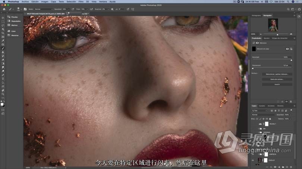Switch to the Historia tab
Viewport: 302px width, 169px height.
[x=280, y=106]
